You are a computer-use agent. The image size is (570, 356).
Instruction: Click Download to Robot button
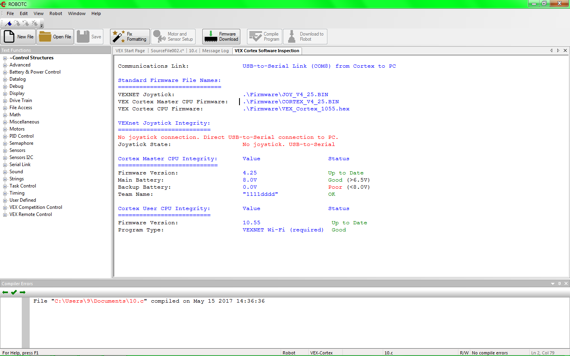(x=305, y=37)
